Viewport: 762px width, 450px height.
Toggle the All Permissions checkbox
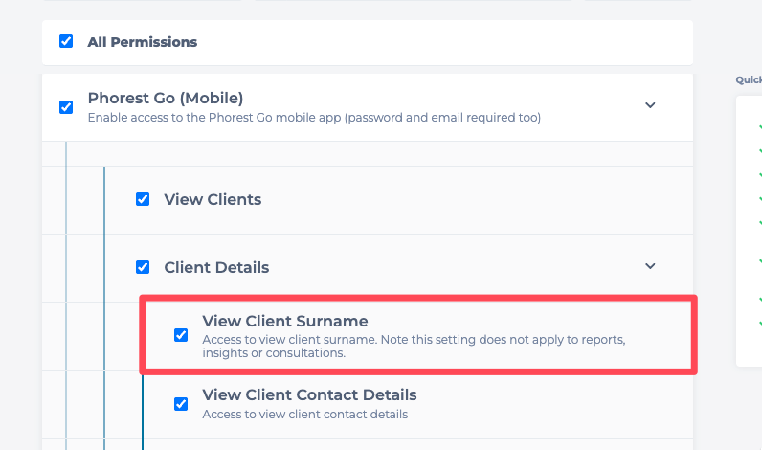point(66,42)
